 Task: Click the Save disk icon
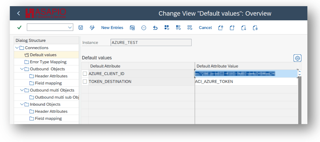(81, 28)
